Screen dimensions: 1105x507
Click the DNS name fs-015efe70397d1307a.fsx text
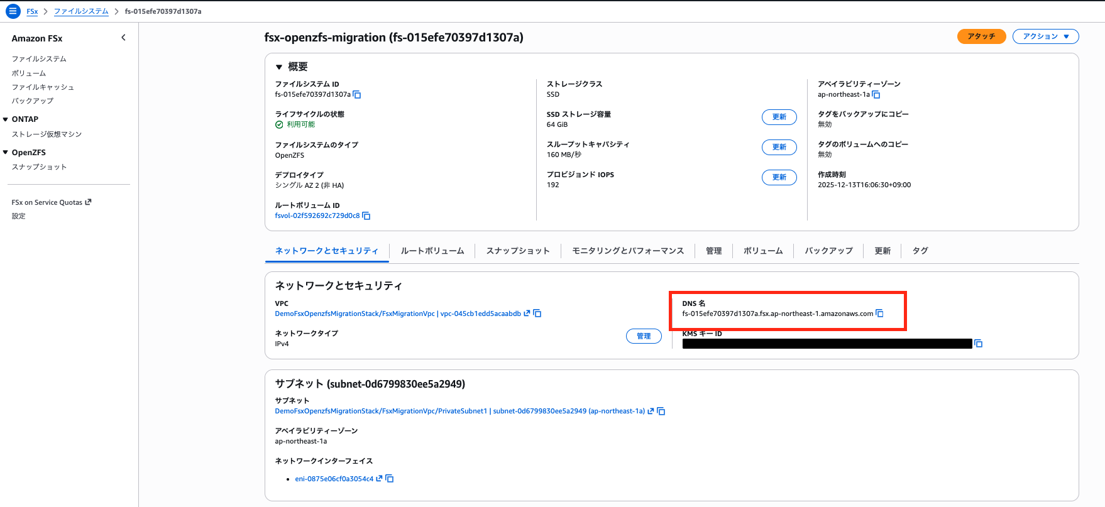click(778, 313)
